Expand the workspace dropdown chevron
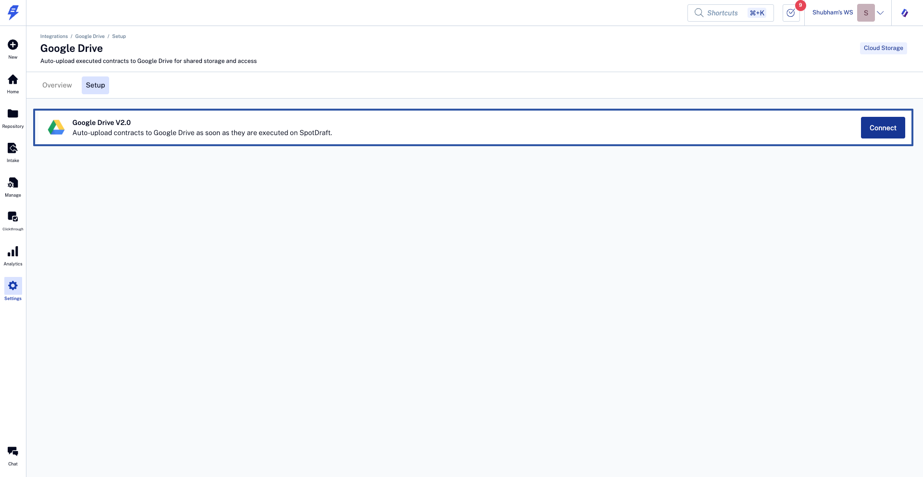 point(881,13)
